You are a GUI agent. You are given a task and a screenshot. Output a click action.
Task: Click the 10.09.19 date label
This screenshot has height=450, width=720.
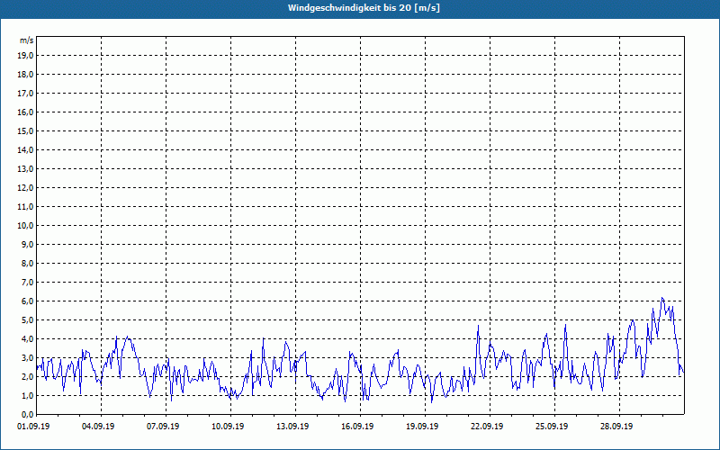[x=228, y=426]
